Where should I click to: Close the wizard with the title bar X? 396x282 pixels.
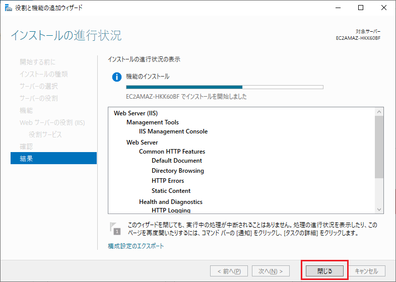click(383, 8)
